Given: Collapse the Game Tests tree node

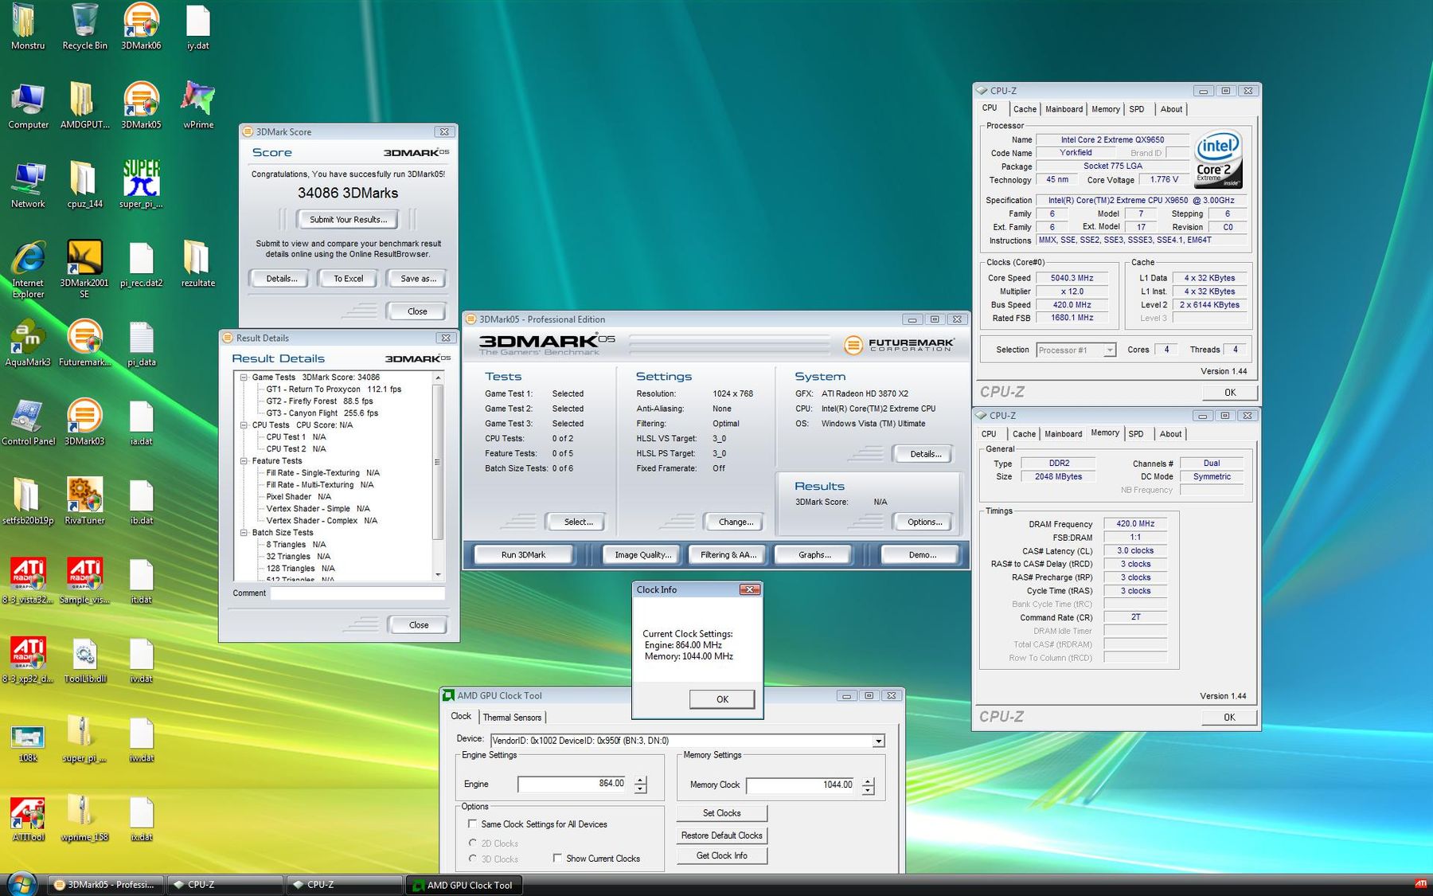Looking at the screenshot, I should click(x=244, y=378).
